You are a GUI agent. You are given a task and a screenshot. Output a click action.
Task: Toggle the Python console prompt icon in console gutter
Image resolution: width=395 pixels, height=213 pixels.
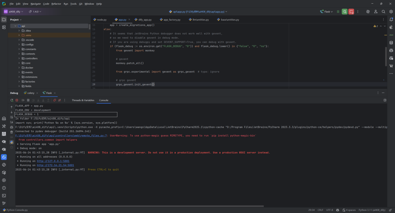tap(12, 142)
